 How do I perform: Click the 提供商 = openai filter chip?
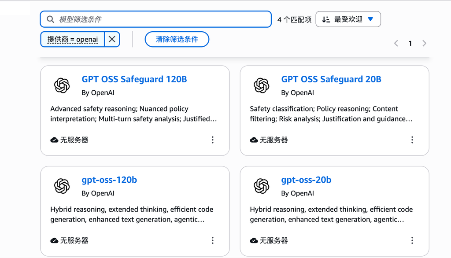[73, 39]
